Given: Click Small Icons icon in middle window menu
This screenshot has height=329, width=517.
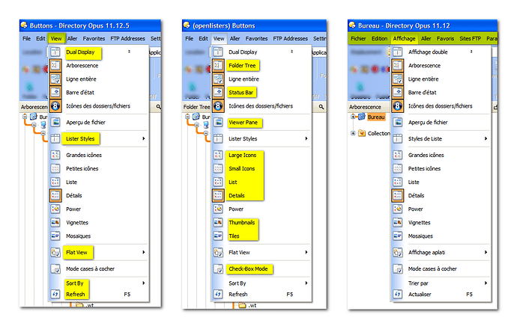Looking at the screenshot, I should [218, 168].
